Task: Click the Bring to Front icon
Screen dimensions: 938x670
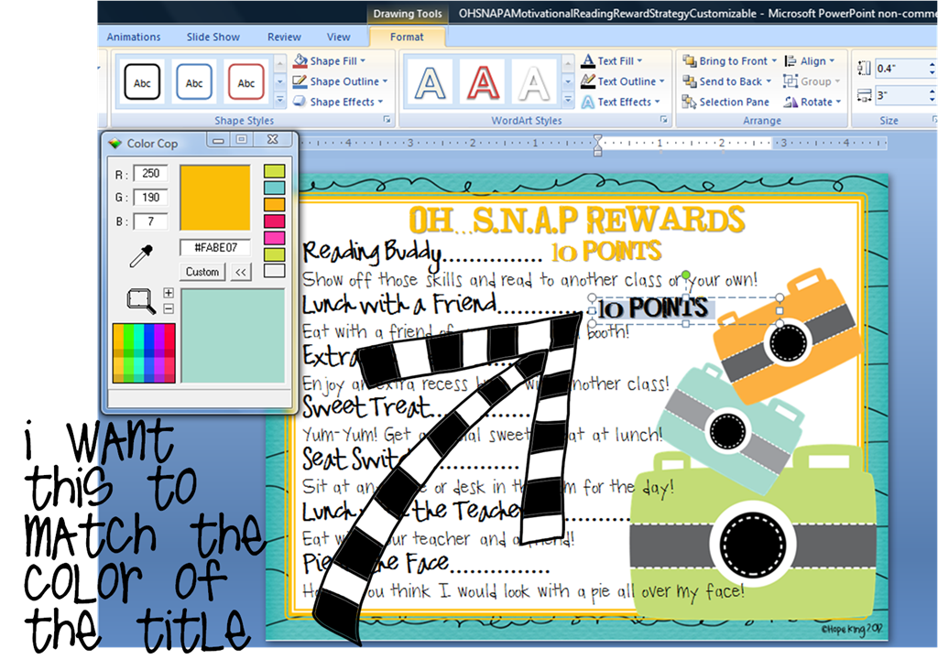Action: click(690, 60)
